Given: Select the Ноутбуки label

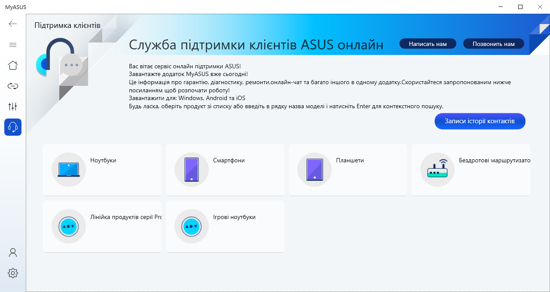Looking at the screenshot, I should pos(103,160).
